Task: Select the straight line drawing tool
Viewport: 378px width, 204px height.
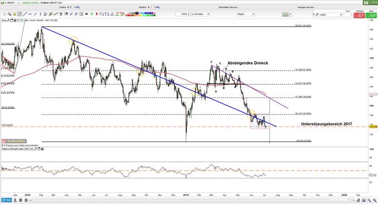Action: 25,14
